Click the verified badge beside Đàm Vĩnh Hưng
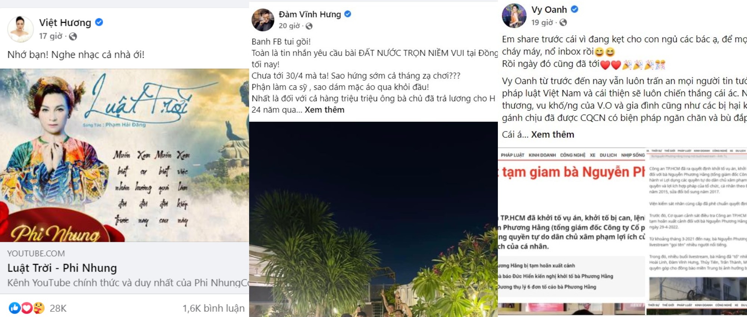The width and height of the screenshot is (747, 317). click(x=348, y=14)
